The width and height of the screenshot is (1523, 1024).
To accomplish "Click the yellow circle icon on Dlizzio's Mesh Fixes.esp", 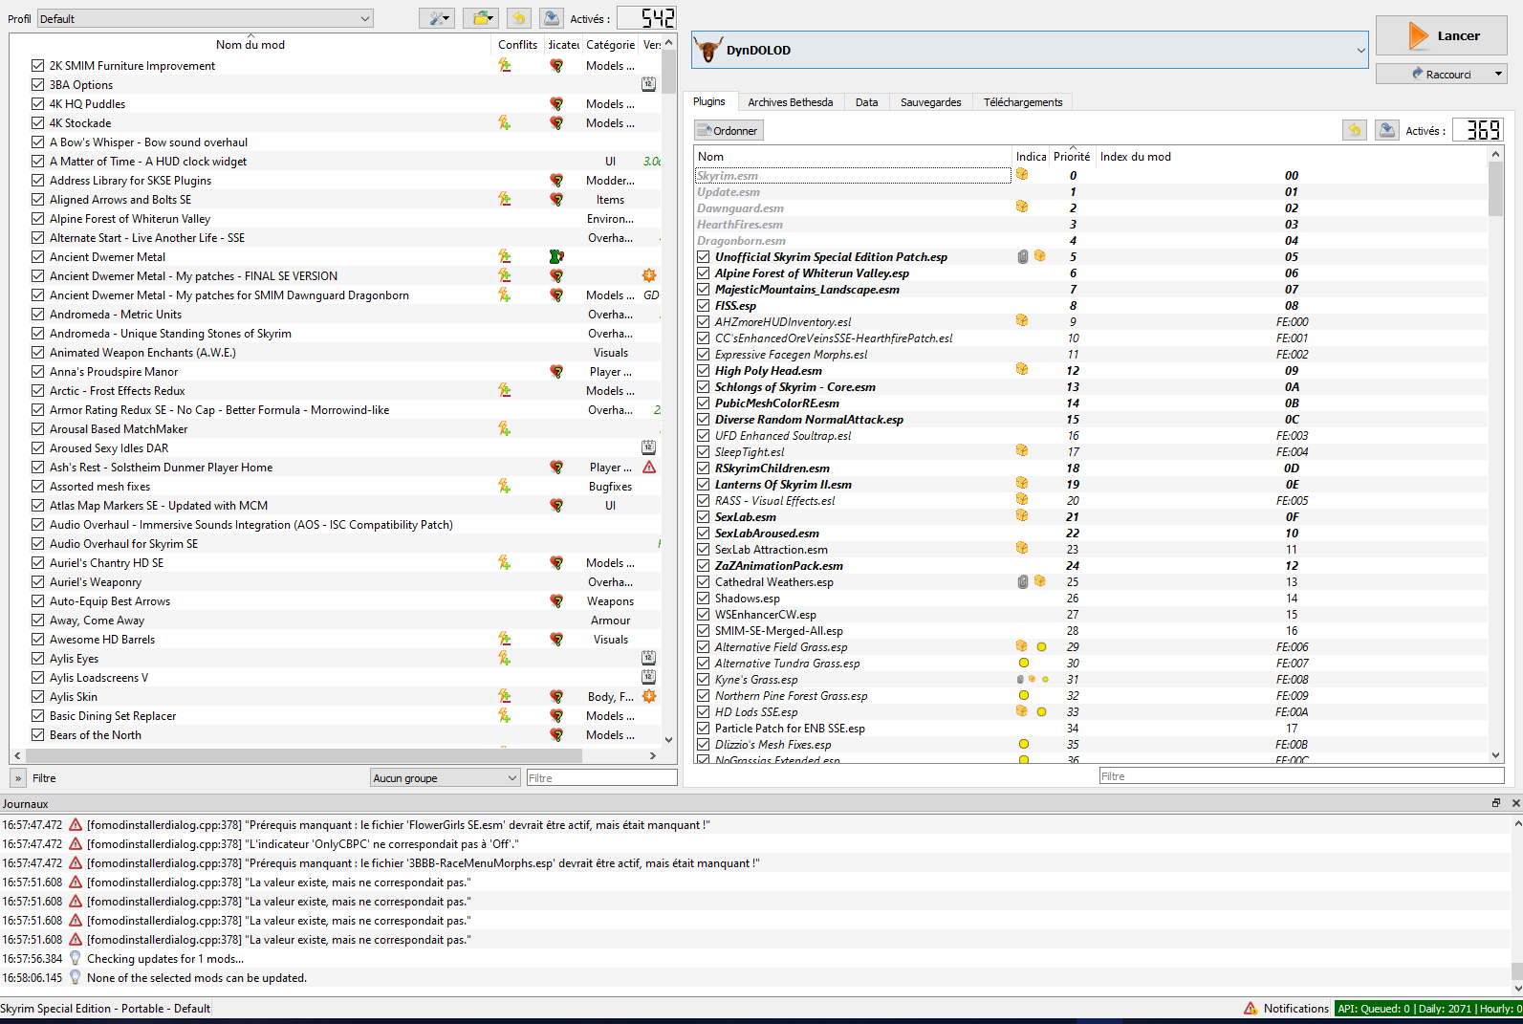I will 1024,744.
